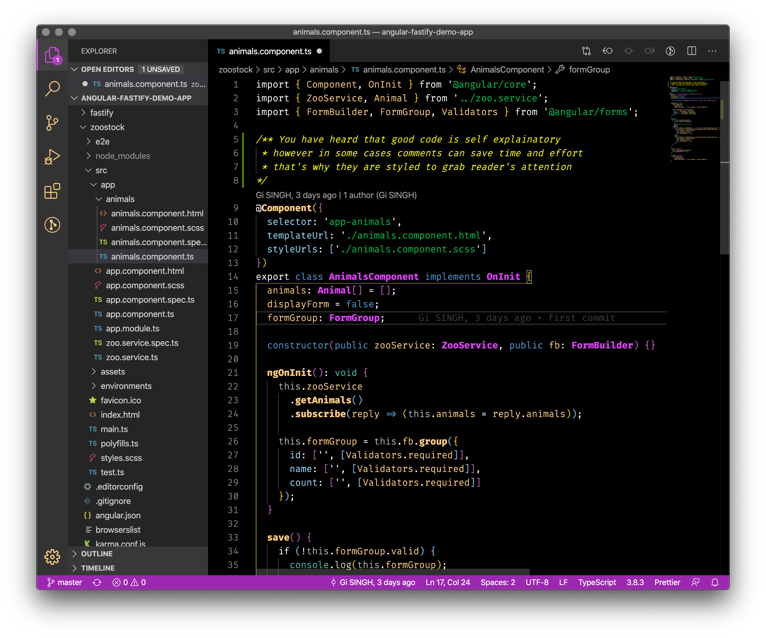Screen dimensions: 766x638
Task: Click Open Previous Revision arrow icon
Action: click(607, 51)
